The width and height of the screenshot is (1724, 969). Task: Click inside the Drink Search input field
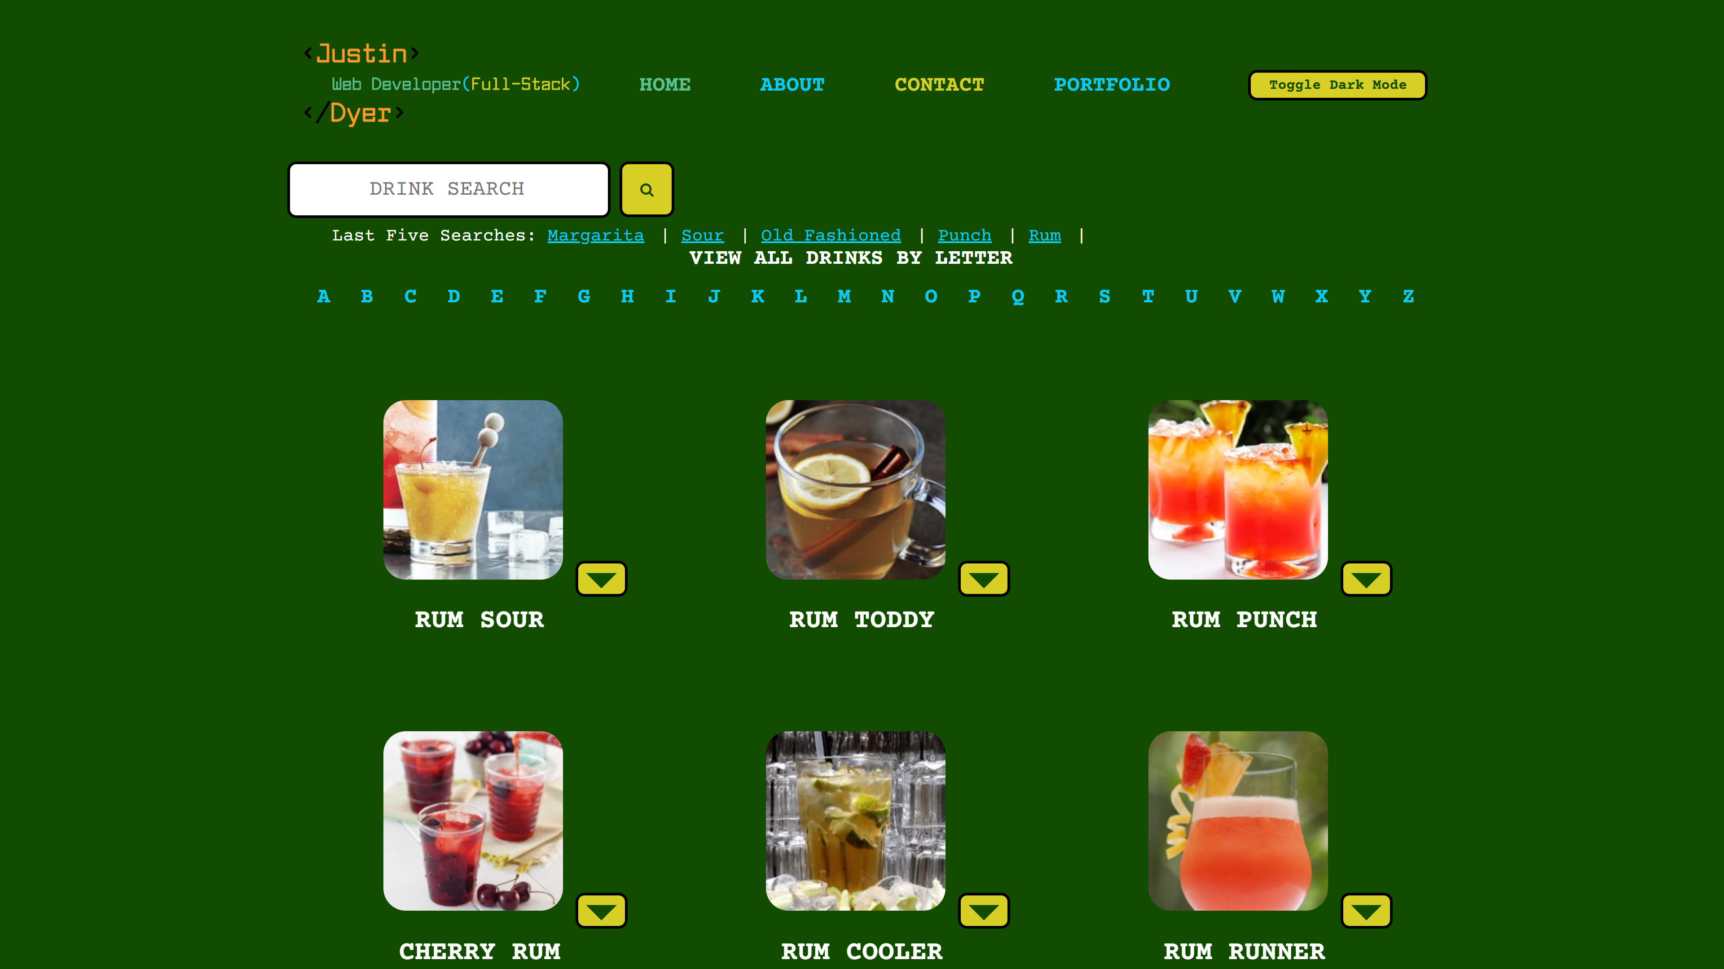448,189
